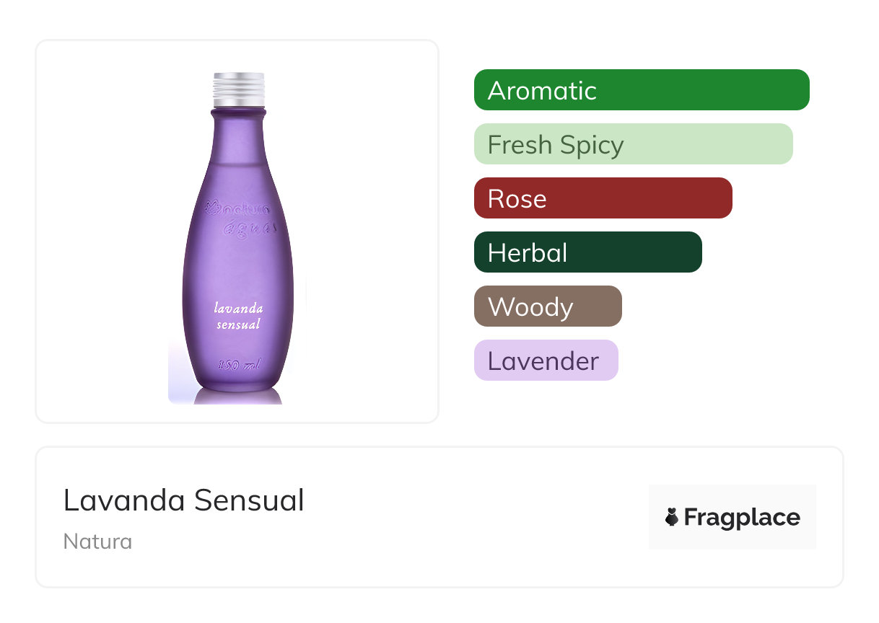Viewport: 879px width, 623px height.
Task: Open the Natura brand link
Action: pos(97,542)
